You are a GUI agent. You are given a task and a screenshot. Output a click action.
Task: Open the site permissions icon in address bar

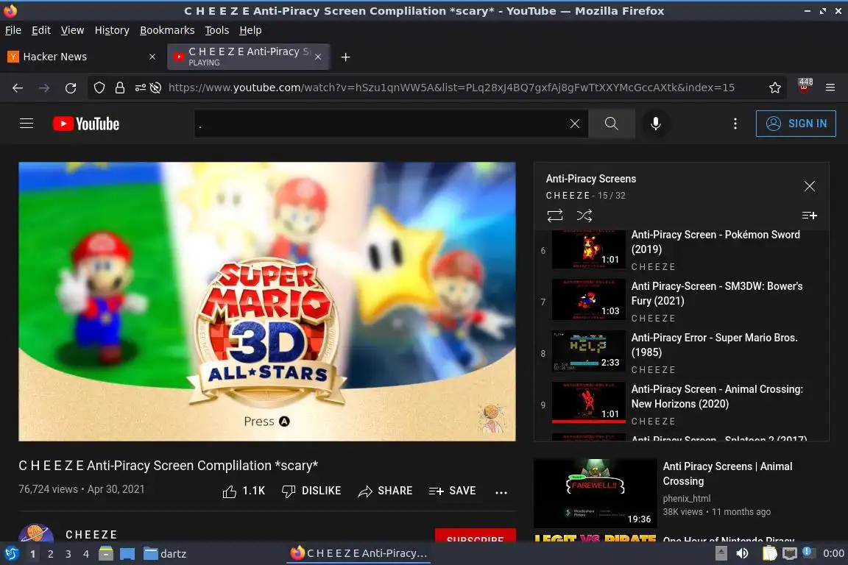click(x=140, y=88)
